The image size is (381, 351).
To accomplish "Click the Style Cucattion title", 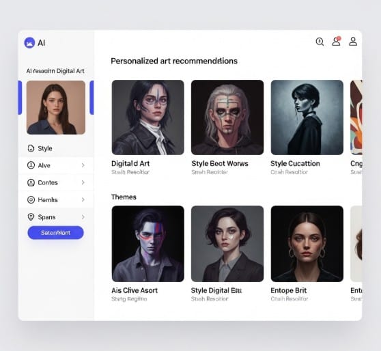I will point(295,164).
